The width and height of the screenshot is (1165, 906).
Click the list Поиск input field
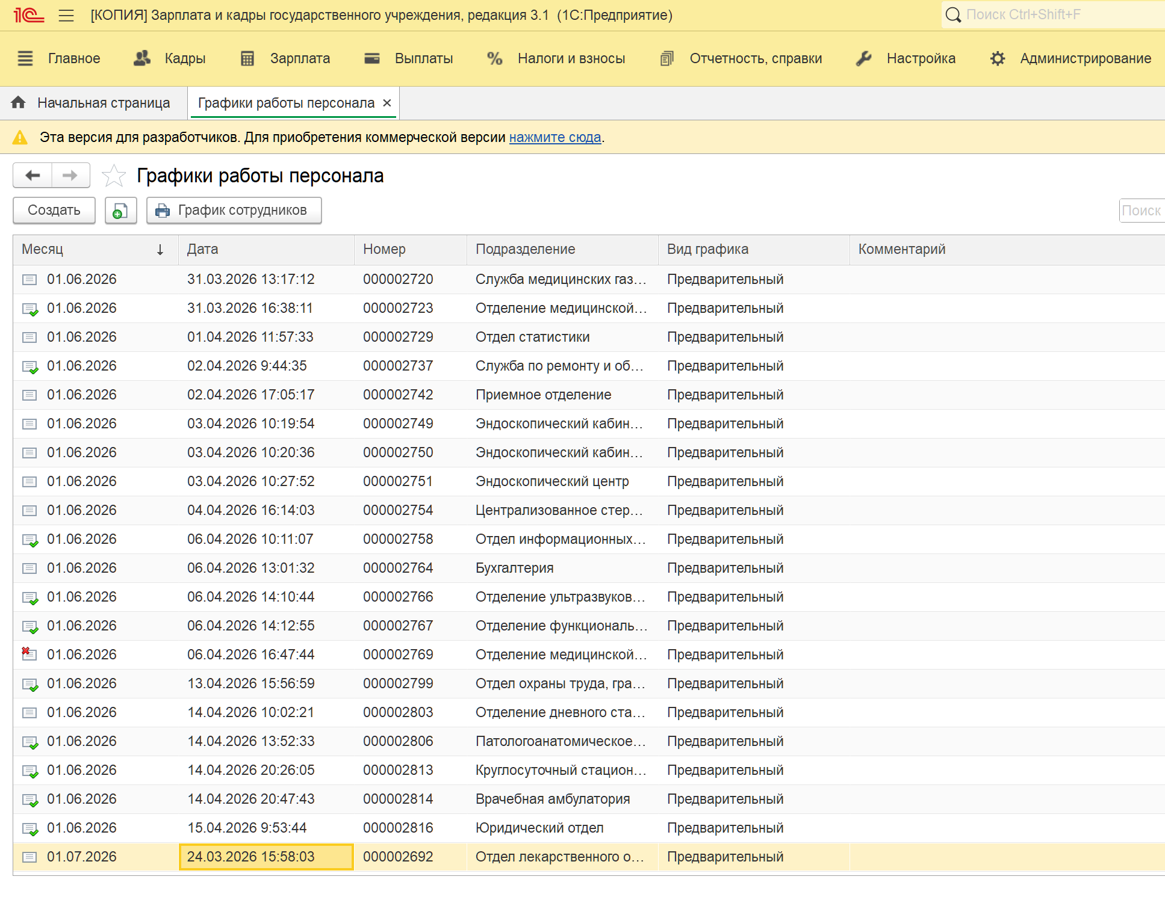point(1142,211)
